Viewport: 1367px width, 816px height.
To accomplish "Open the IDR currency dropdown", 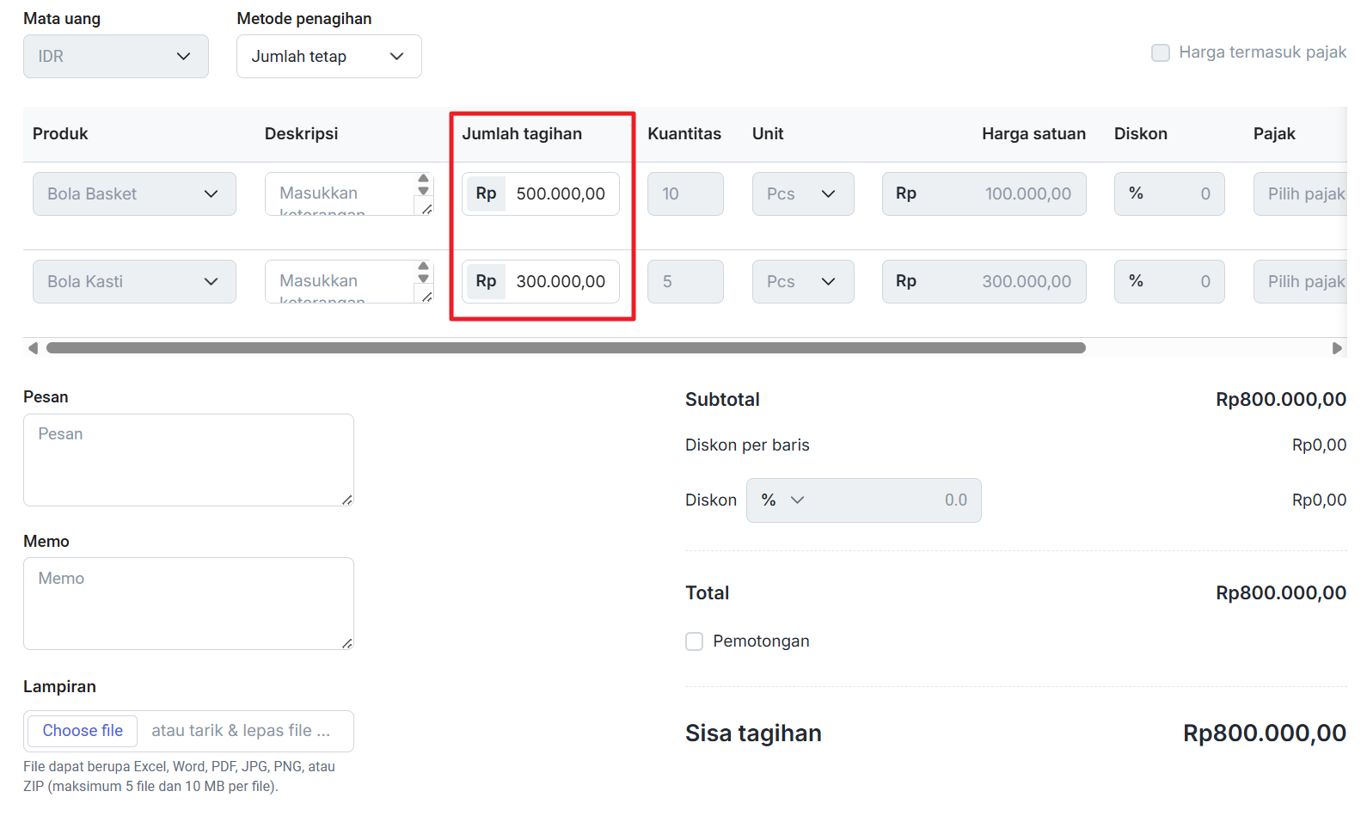I will (115, 57).
